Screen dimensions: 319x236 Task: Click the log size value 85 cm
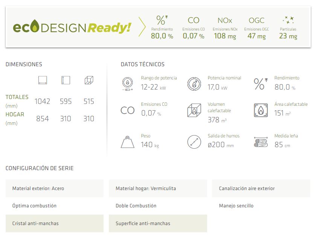[x=282, y=145]
